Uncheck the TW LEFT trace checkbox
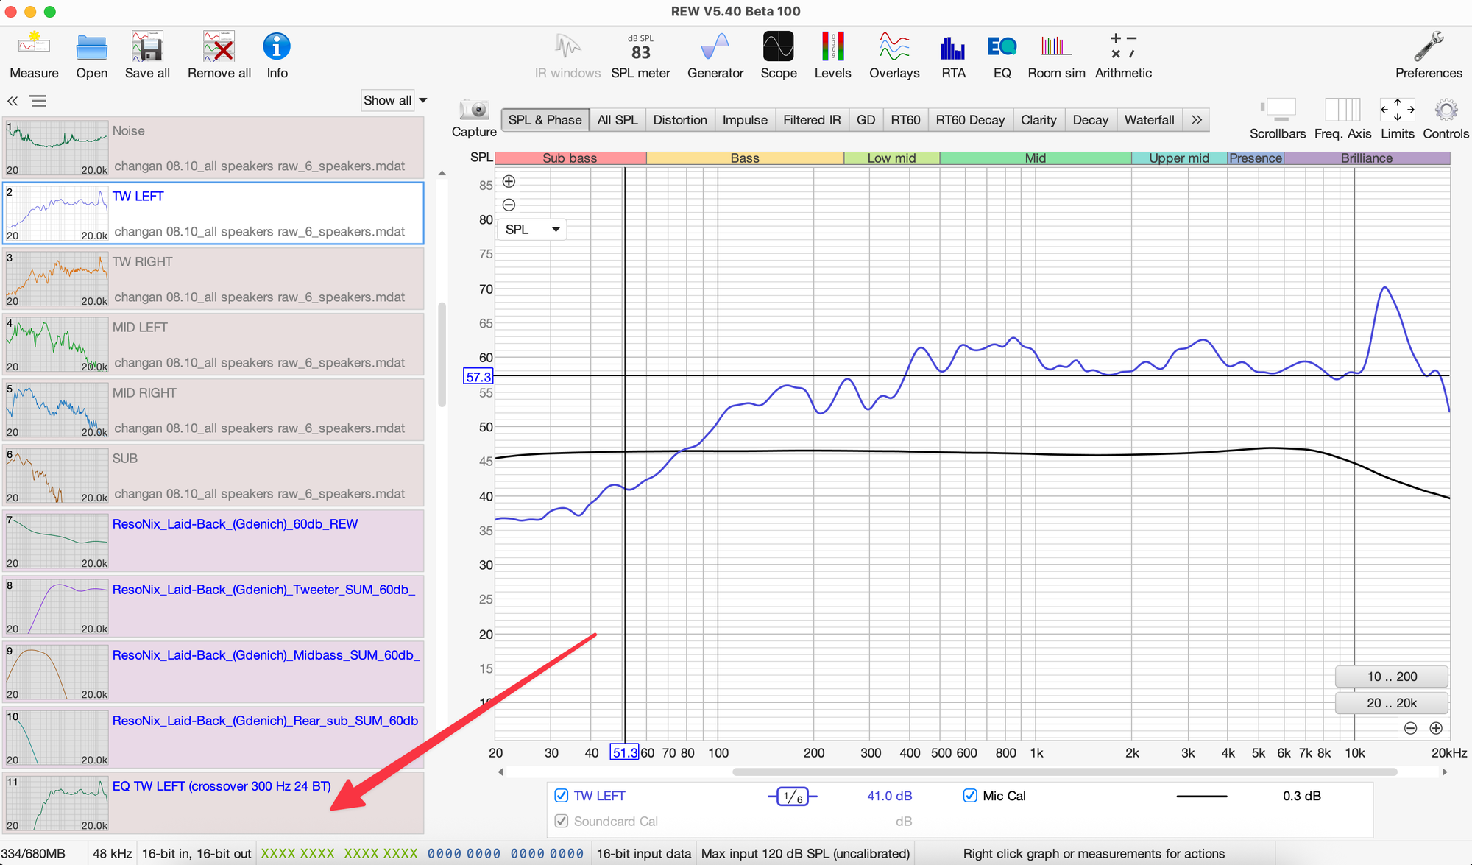Image resolution: width=1472 pixels, height=865 pixels. coord(562,796)
